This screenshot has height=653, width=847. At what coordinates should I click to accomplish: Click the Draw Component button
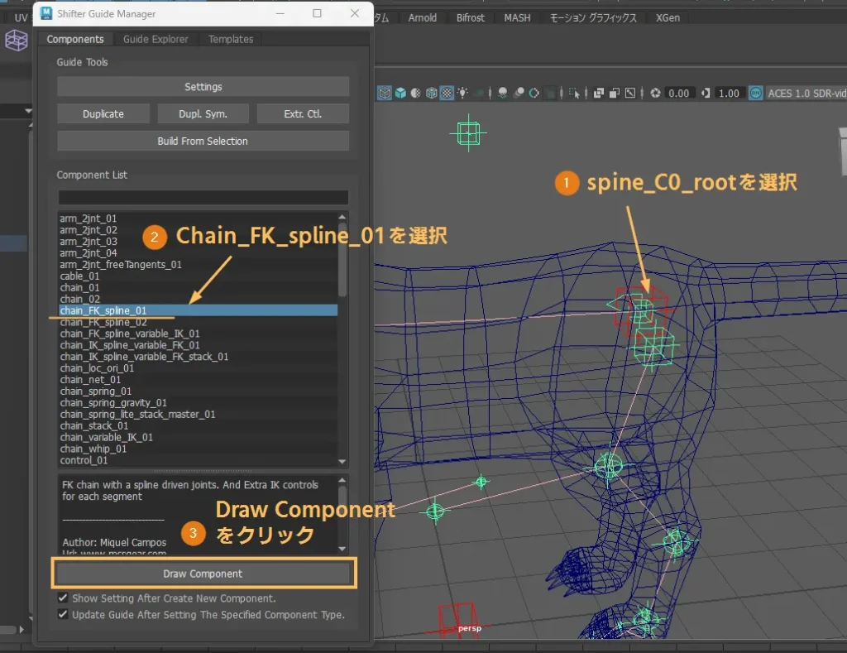pos(203,574)
